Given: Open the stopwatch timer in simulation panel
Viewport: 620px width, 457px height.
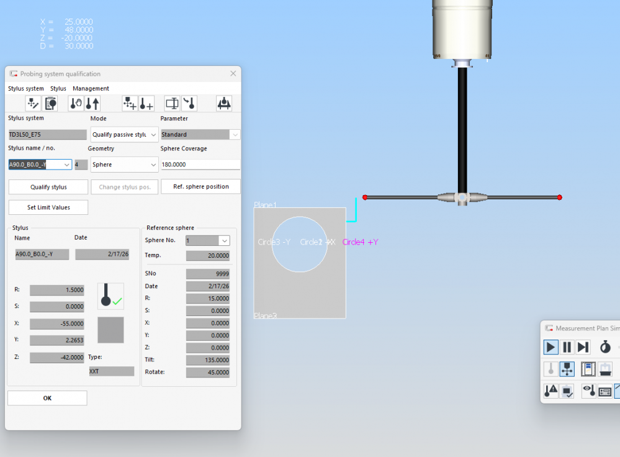Looking at the screenshot, I should 604,347.
